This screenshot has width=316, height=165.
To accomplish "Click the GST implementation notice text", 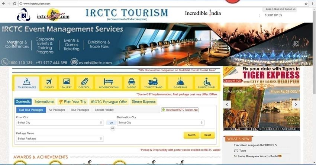I will (177, 94).
